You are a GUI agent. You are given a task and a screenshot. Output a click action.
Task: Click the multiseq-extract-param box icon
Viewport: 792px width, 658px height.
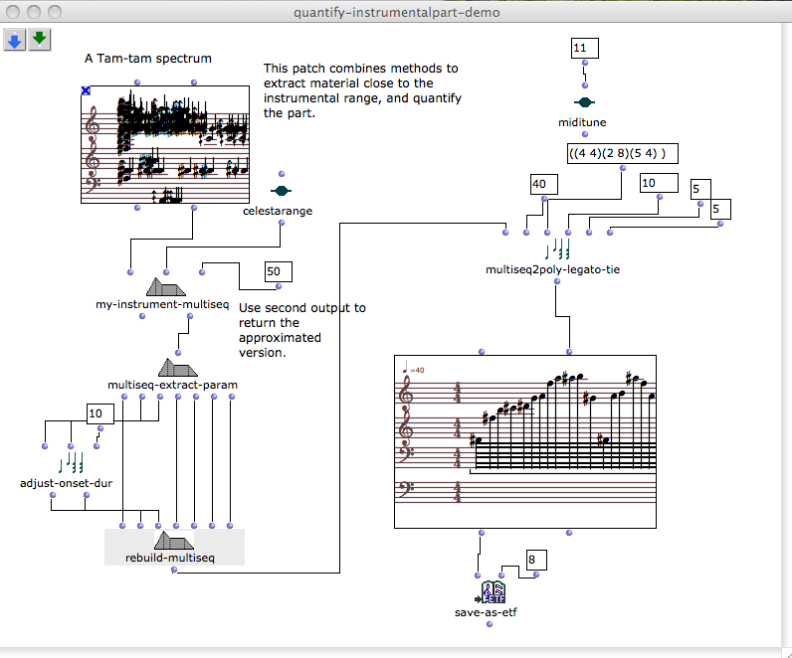[178, 368]
